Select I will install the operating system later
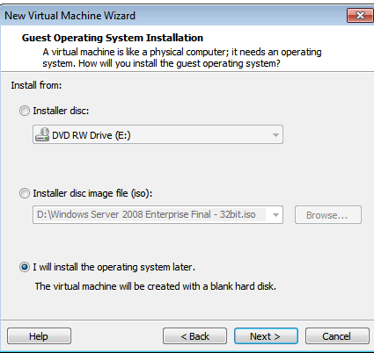 (25, 267)
